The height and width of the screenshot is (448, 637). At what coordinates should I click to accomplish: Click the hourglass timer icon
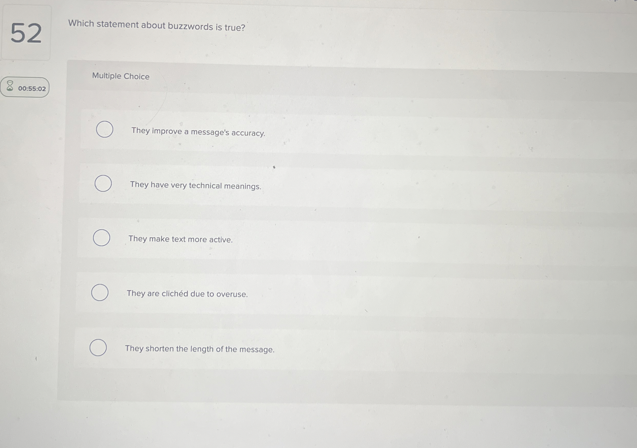(10, 87)
